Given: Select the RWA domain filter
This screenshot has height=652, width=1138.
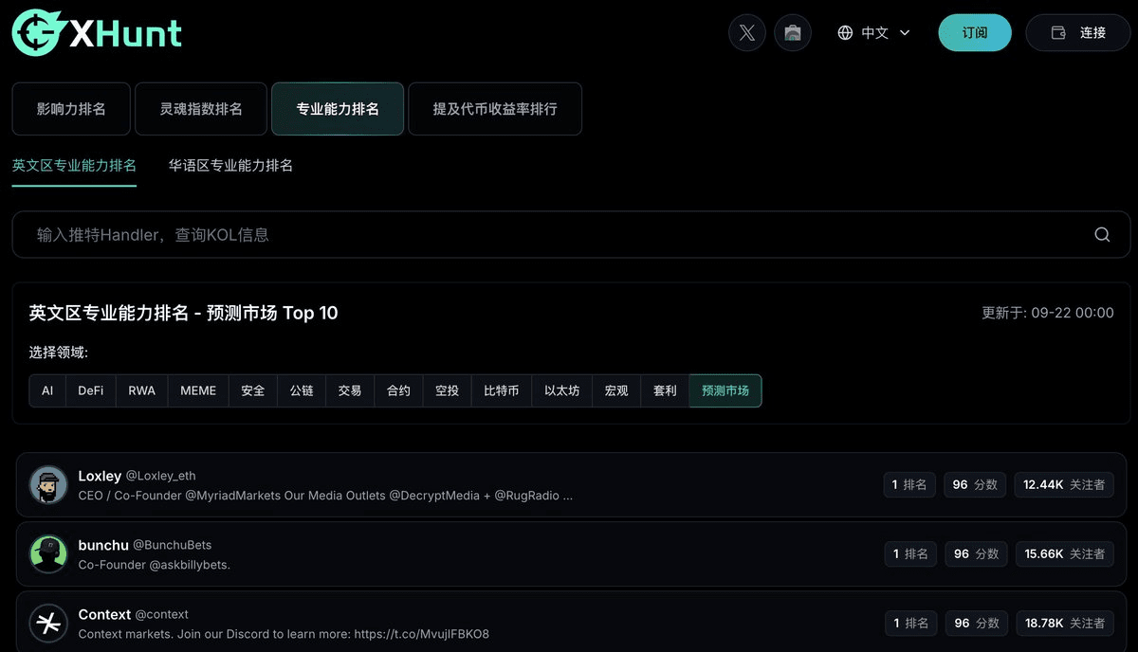Looking at the screenshot, I should tap(142, 390).
